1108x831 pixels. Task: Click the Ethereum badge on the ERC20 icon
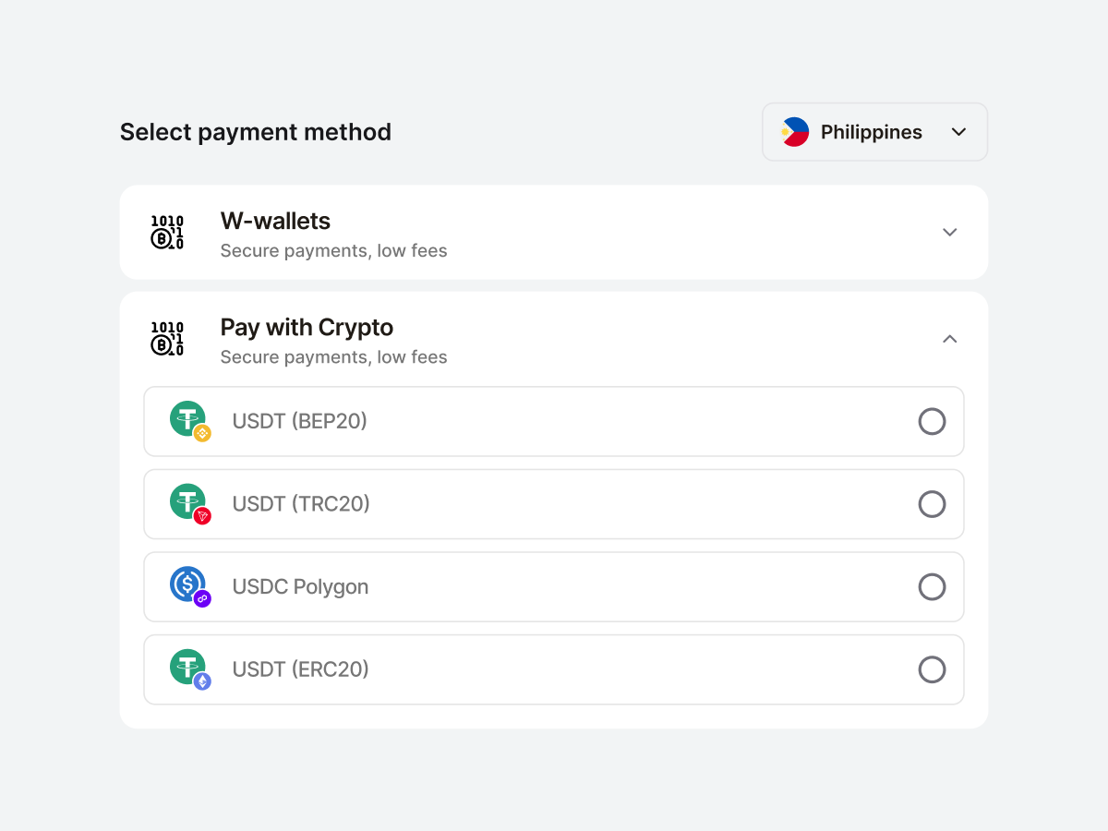pyautogui.click(x=202, y=680)
